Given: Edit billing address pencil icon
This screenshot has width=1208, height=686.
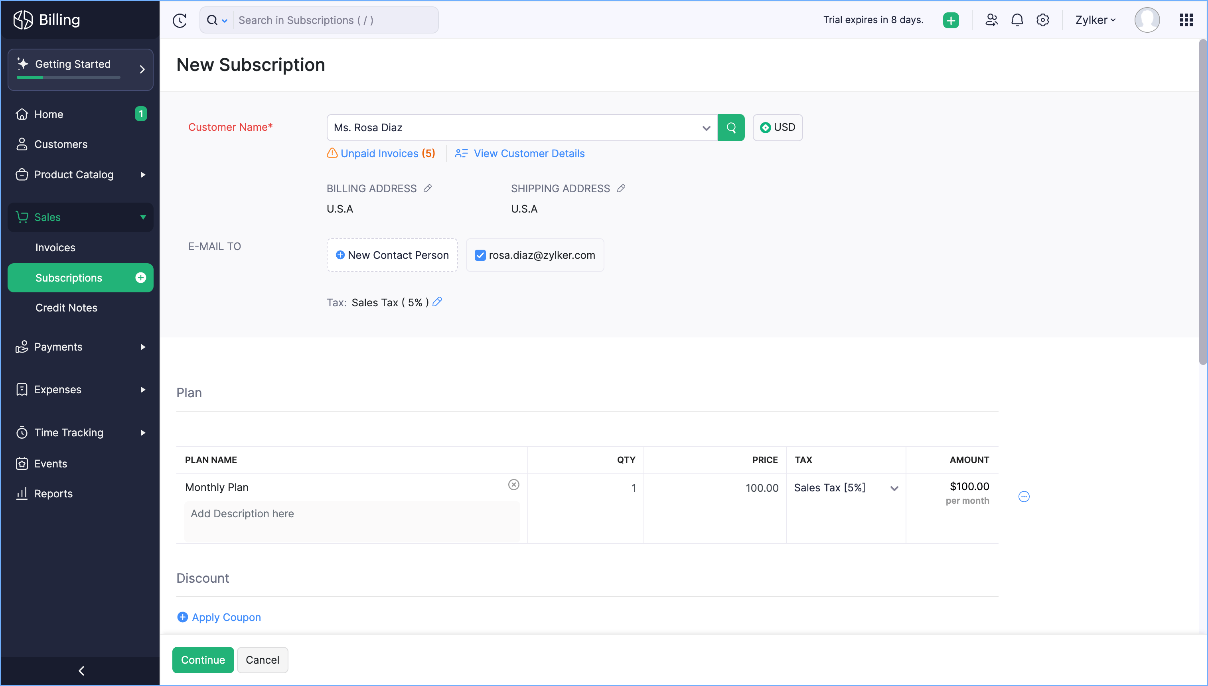Looking at the screenshot, I should [x=427, y=189].
